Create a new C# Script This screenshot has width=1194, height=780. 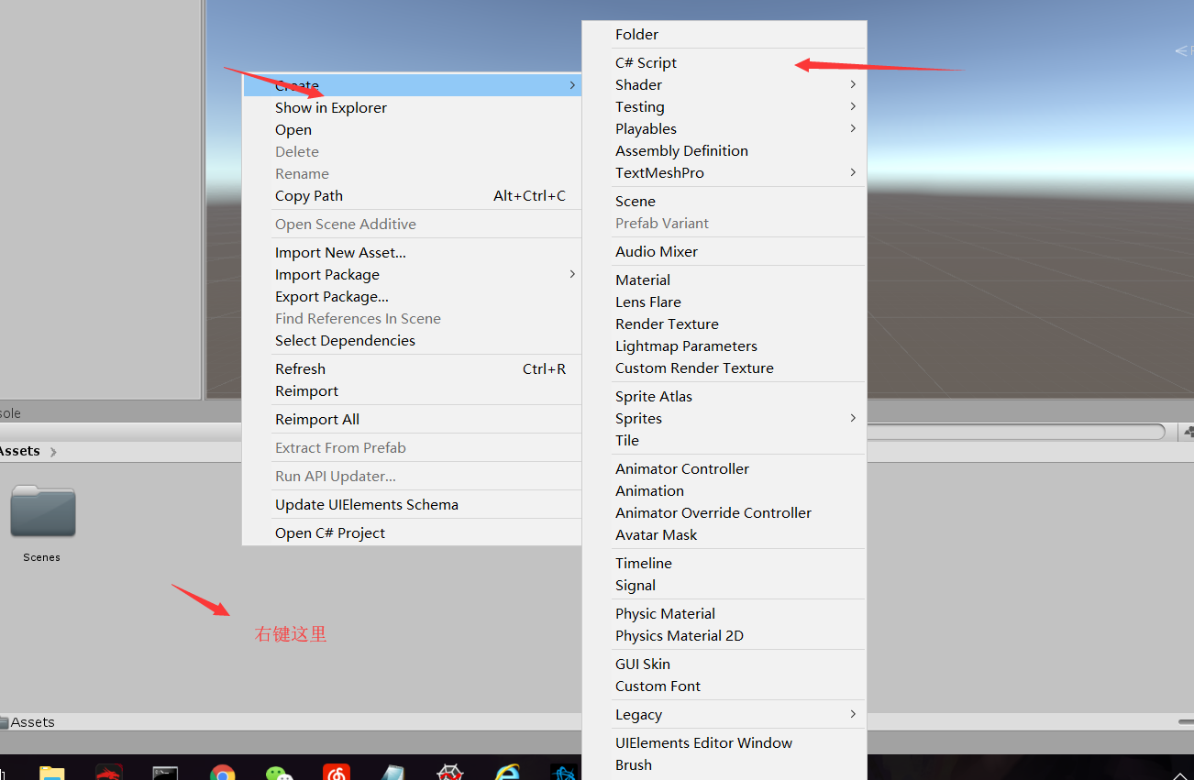tap(646, 62)
